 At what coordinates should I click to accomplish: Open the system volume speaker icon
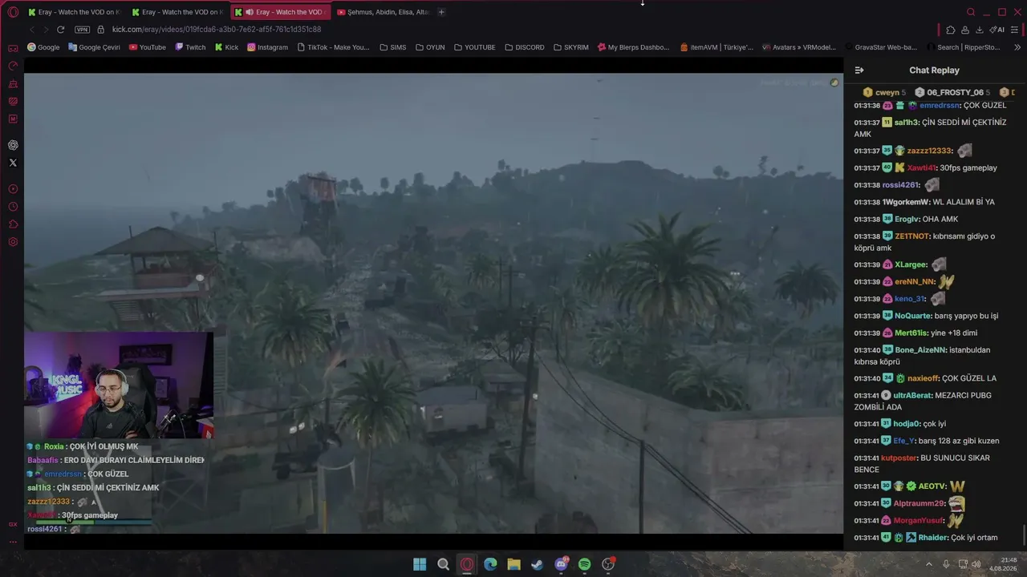[976, 564]
